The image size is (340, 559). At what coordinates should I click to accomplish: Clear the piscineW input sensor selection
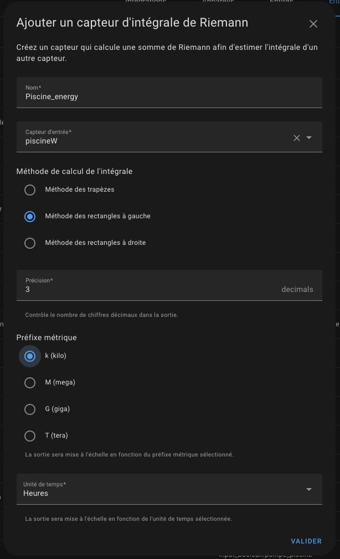[296, 138]
